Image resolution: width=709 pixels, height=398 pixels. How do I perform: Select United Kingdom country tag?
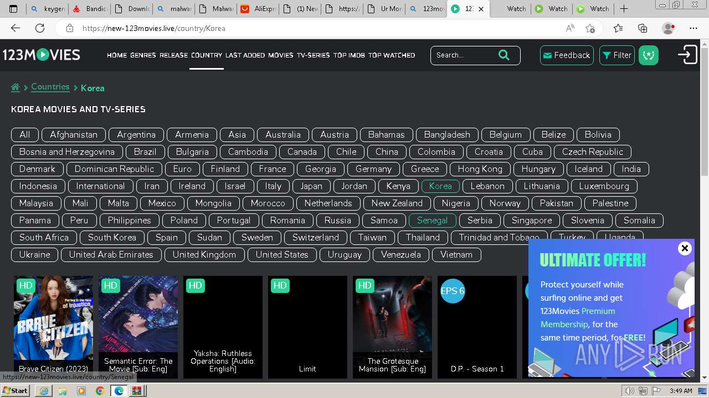click(204, 255)
